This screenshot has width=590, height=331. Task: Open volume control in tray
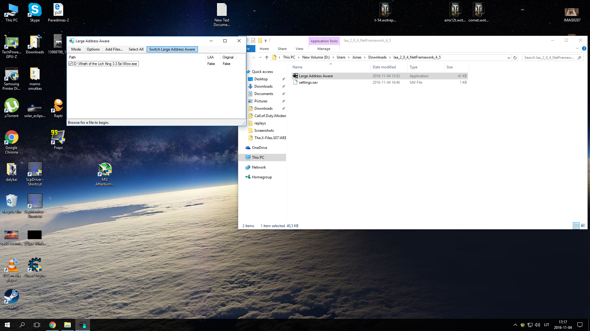click(x=537, y=325)
